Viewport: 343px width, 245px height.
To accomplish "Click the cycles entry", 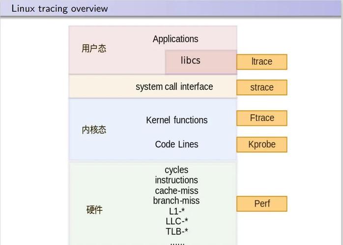I will pyautogui.click(x=176, y=170).
